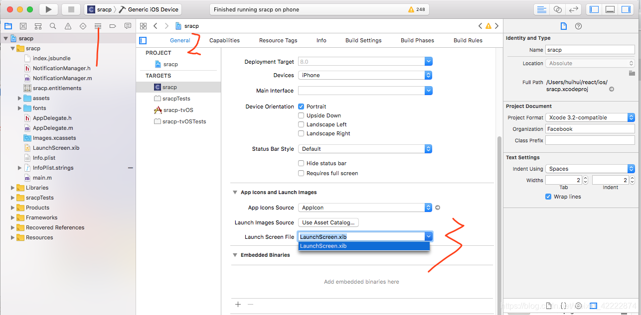Show the Quick Help inspector icon
The height and width of the screenshot is (315, 641).
[x=578, y=26]
